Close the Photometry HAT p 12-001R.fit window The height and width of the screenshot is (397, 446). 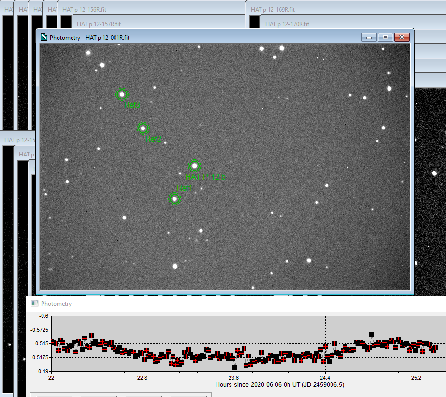tap(402, 37)
